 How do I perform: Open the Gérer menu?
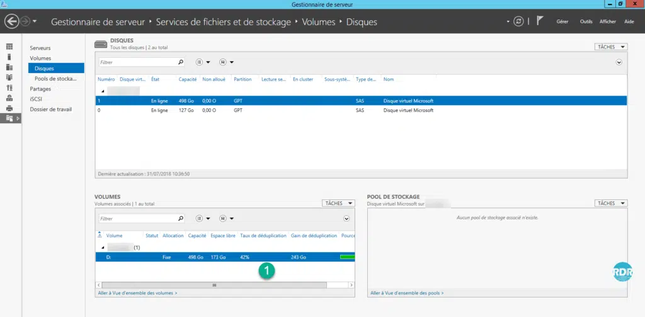click(x=562, y=21)
